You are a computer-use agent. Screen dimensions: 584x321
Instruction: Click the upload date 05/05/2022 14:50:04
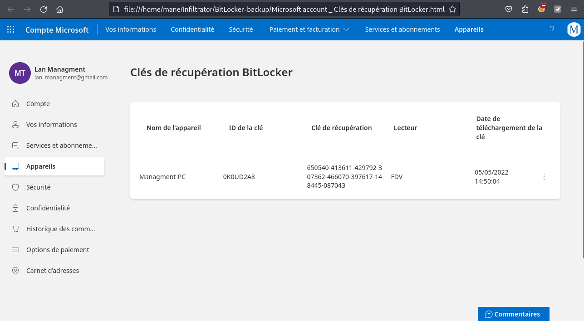491,177
